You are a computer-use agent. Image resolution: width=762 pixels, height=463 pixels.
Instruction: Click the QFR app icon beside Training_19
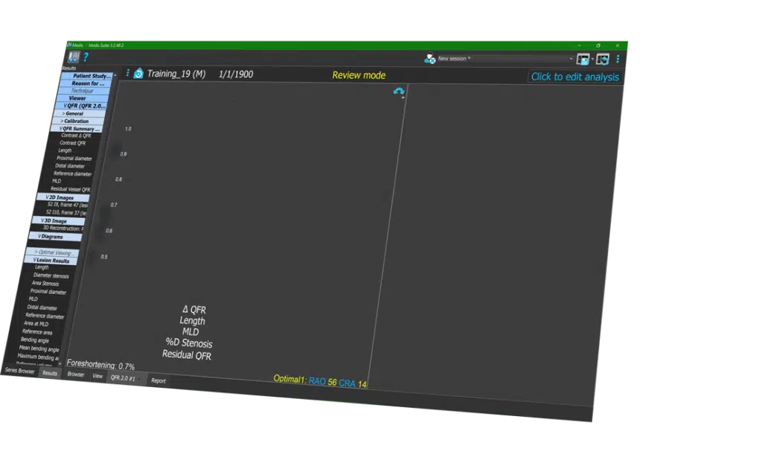[138, 74]
